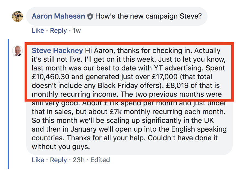Click the Steve Hackney name link

[57, 51]
